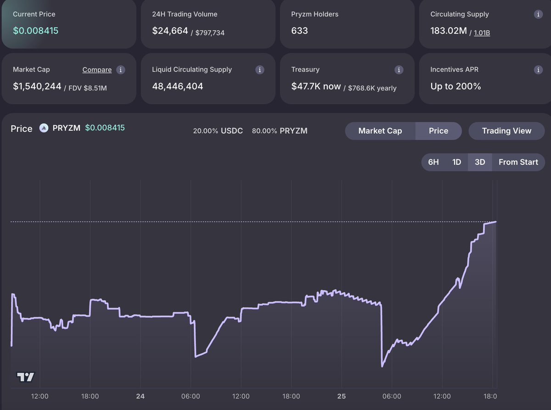Open the 1.01B total supply link
Image resolution: width=551 pixels, height=410 pixels.
click(x=482, y=33)
